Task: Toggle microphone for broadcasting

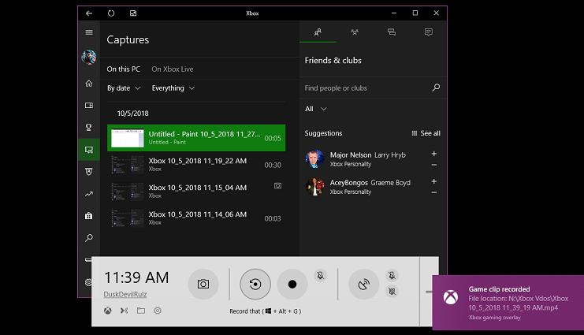Action: pyautogui.click(x=392, y=276)
